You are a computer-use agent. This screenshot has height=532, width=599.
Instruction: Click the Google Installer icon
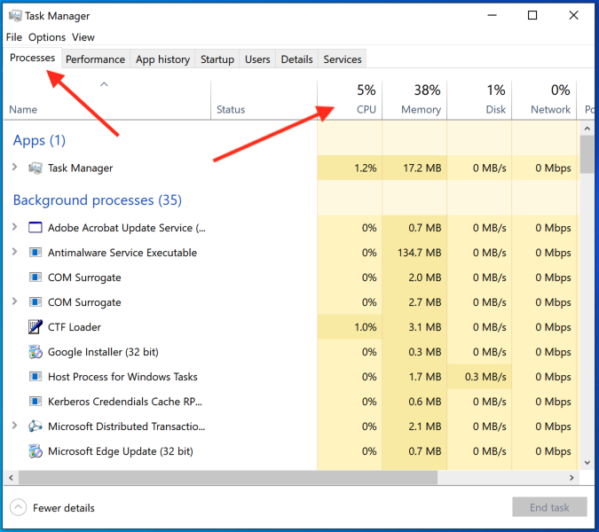coord(35,352)
